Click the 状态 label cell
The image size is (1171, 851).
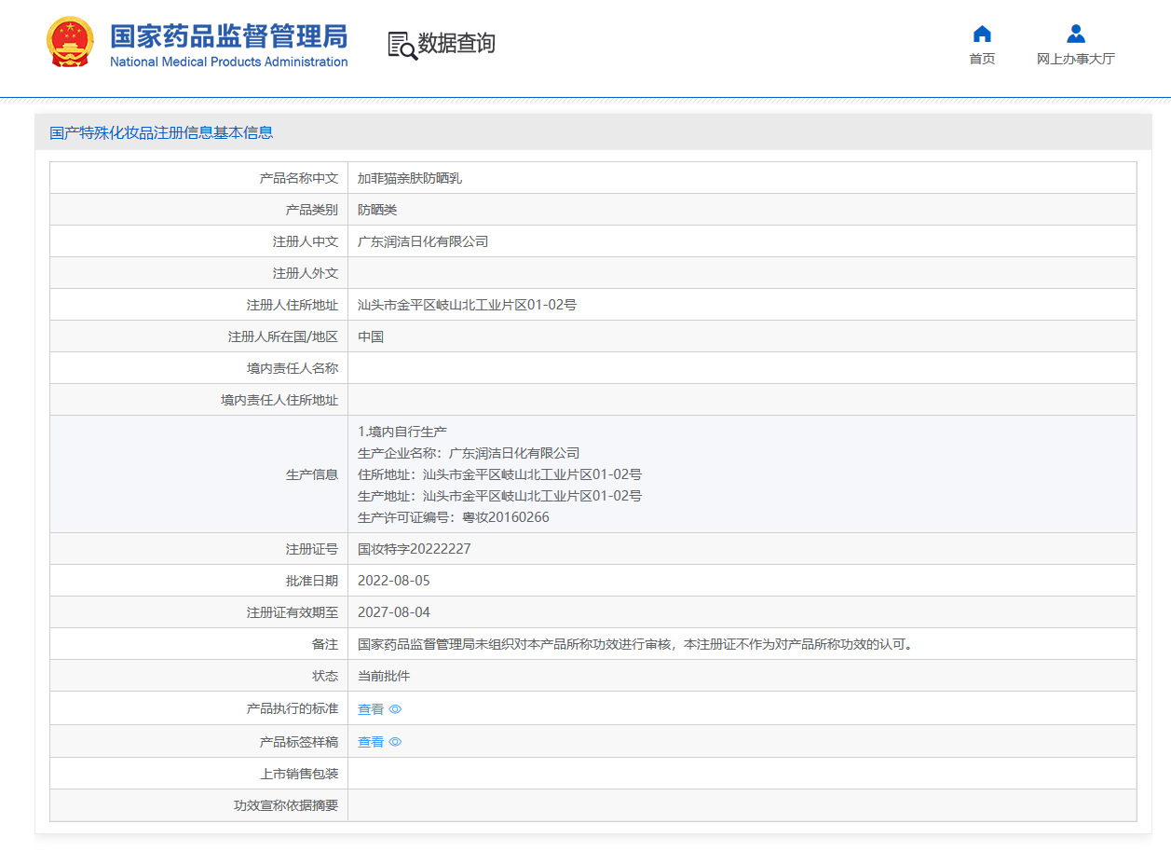tap(198, 676)
